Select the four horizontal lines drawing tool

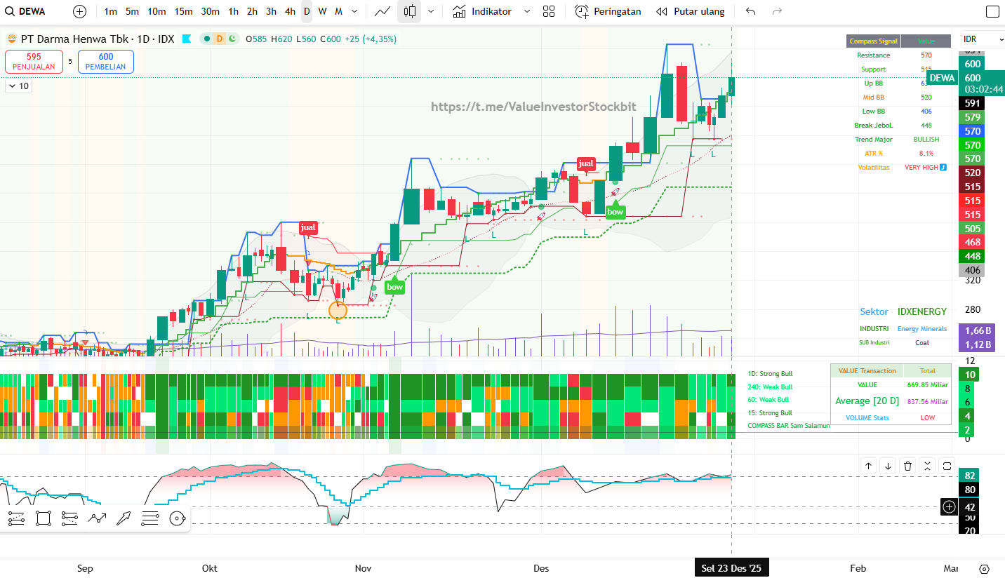(x=150, y=518)
